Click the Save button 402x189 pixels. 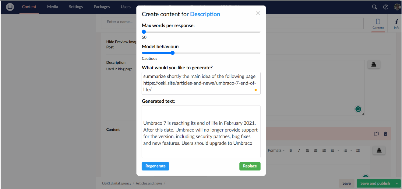(347, 184)
